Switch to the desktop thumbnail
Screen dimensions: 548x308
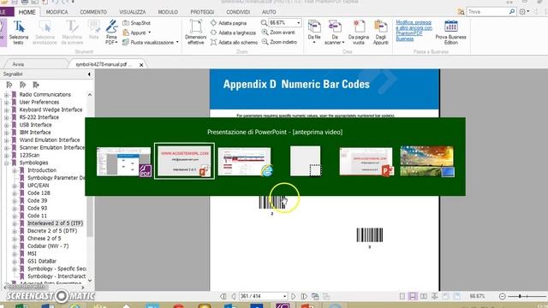click(427, 162)
